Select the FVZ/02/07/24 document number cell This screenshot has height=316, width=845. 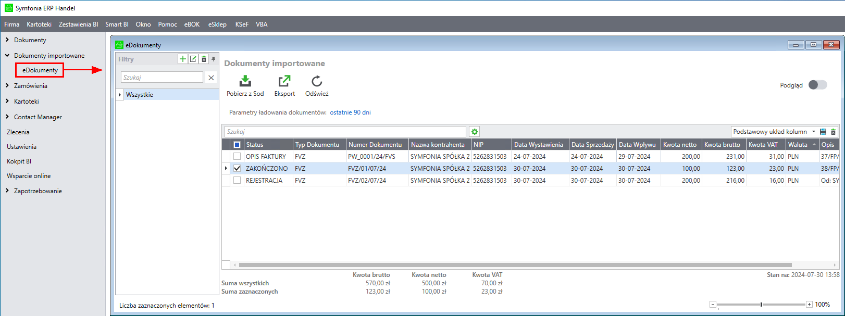[x=377, y=180]
